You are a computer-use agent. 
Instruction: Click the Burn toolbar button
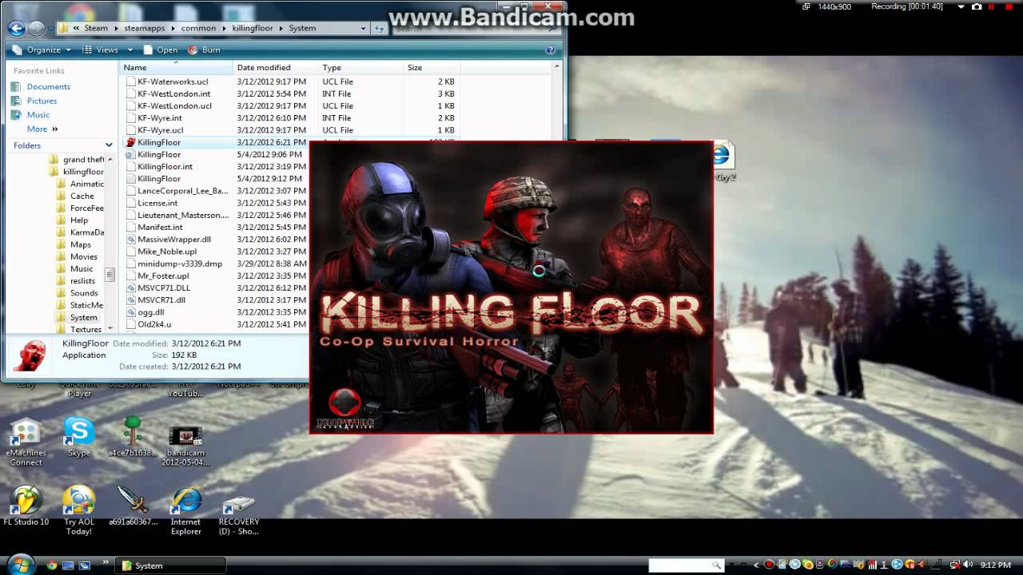click(204, 50)
